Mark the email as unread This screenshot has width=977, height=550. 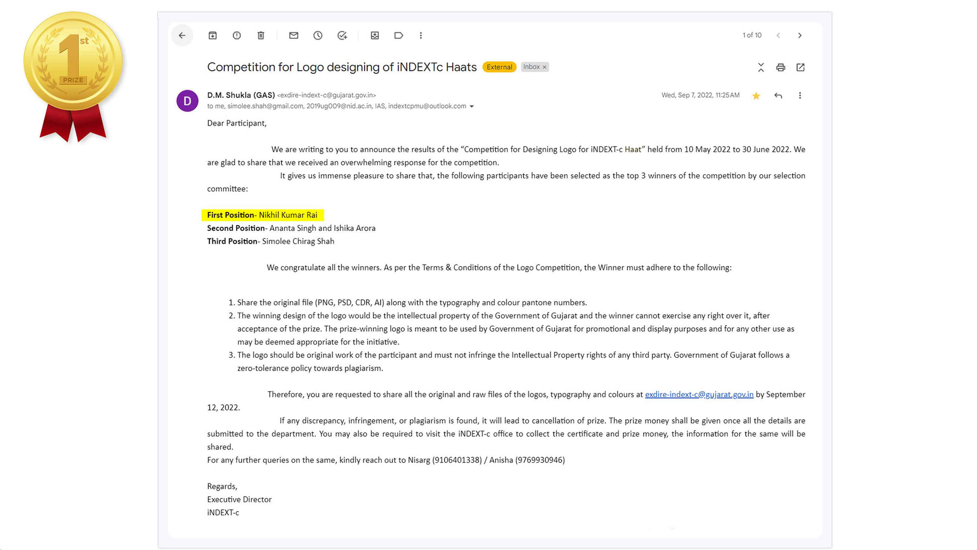pyautogui.click(x=294, y=35)
